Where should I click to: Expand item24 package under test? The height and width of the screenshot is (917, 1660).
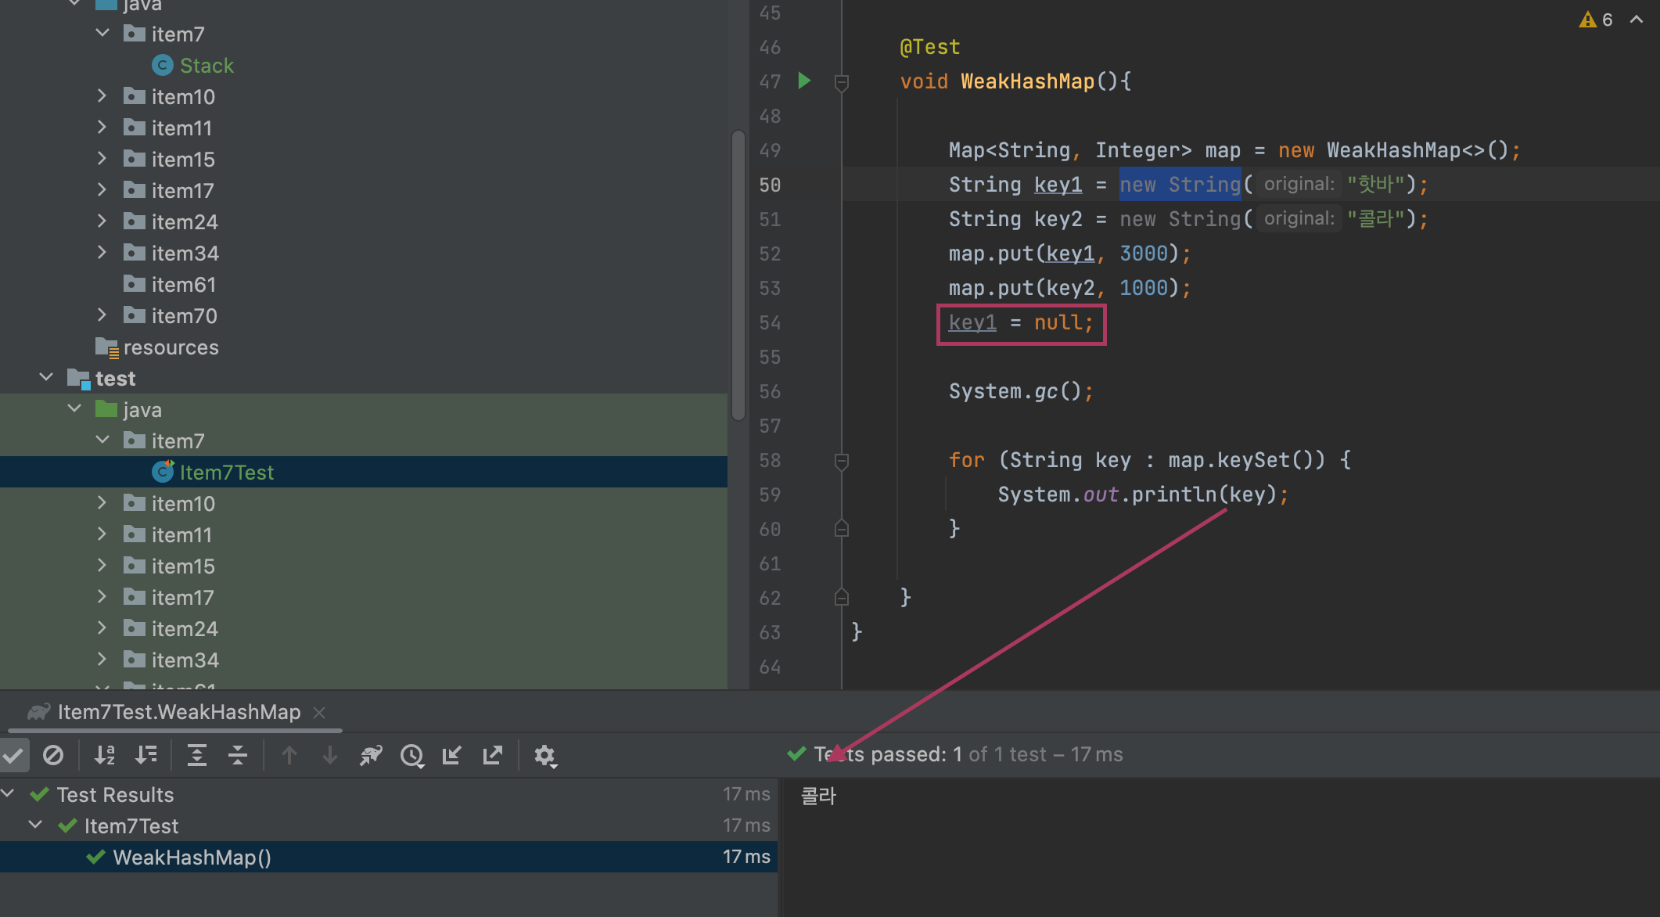tap(102, 628)
